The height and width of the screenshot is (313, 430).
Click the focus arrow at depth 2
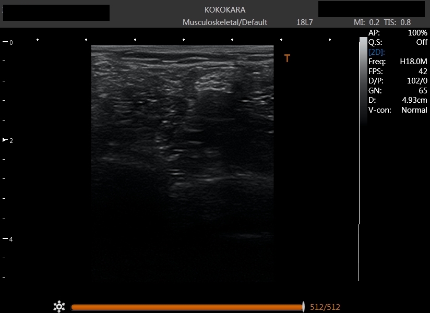click(x=6, y=140)
